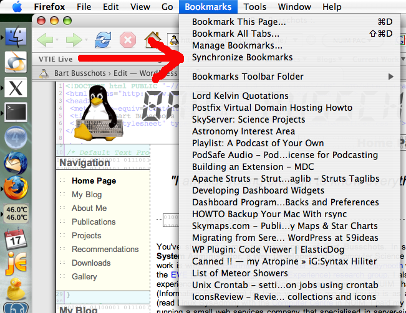Image resolution: width=406 pixels, height=313 pixels.
Task: Open Recommendations navigation link
Action: click(105, 249)
